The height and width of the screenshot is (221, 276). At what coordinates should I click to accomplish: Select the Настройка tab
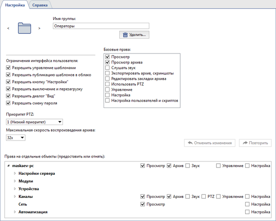[15, 4]
